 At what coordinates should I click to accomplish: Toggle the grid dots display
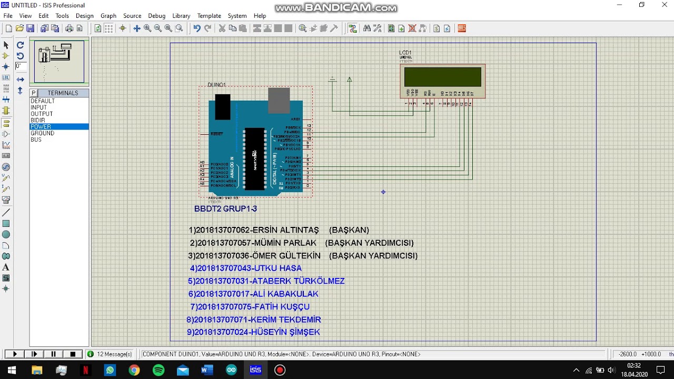[108, 28]
